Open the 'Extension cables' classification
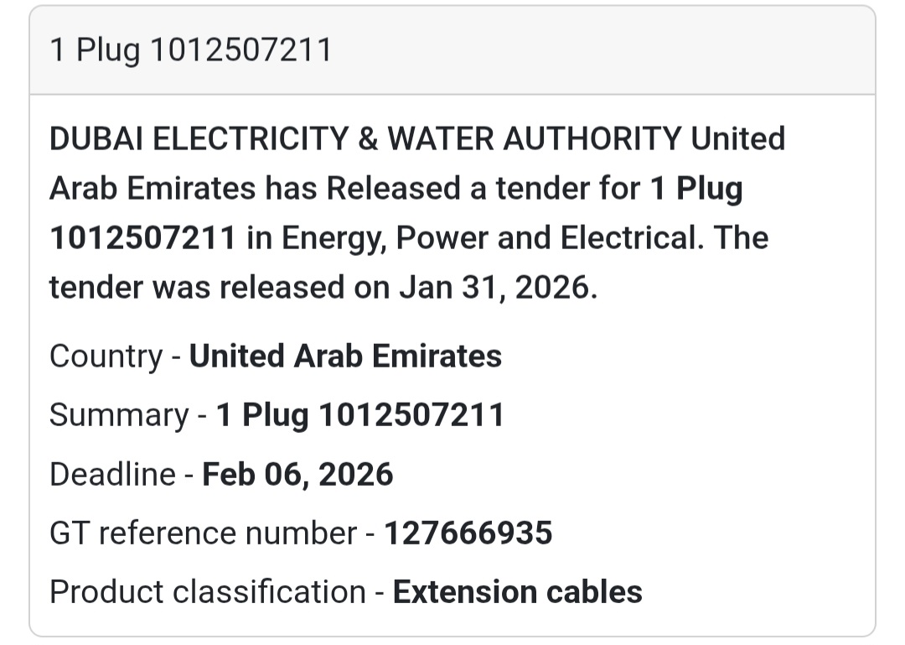The height and width of the screenshot is (645, 905). (x=518, y=592)
